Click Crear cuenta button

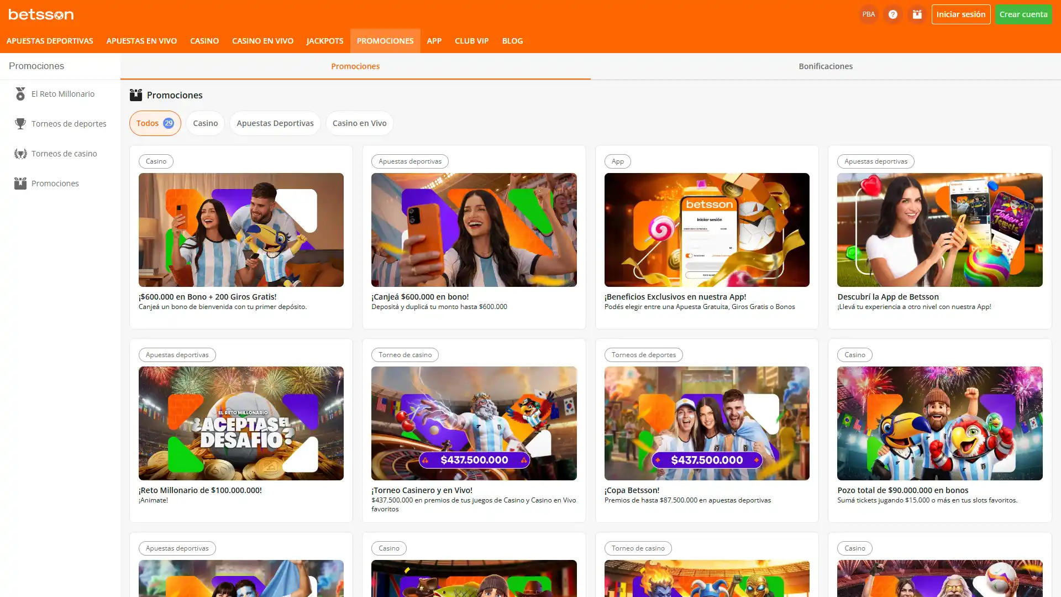[x=1023, y=14]
